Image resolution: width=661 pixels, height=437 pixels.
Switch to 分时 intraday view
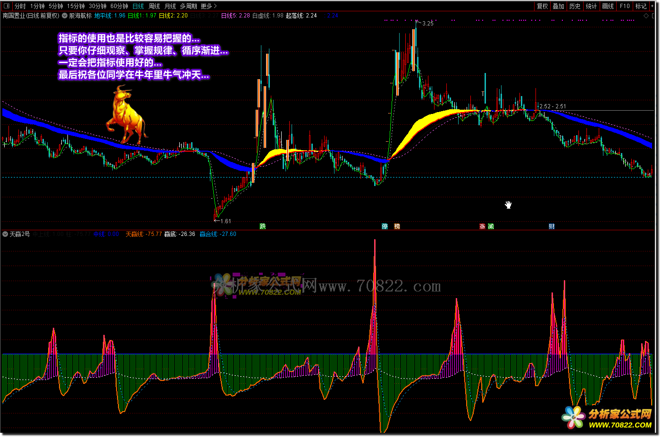coord(20,6)
